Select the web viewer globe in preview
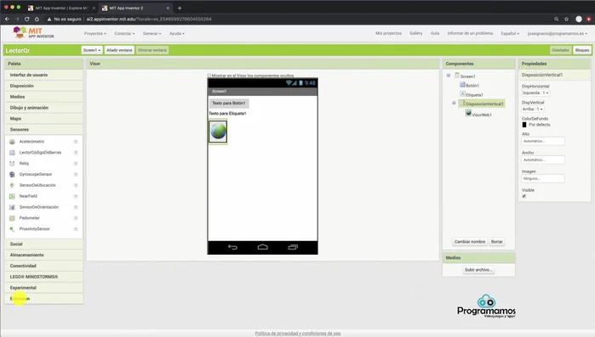The image size is (595, 337). 218,132
